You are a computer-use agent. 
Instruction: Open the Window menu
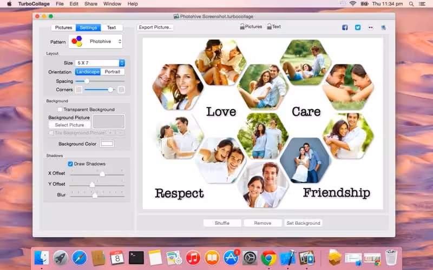click(x=112, y=4)
